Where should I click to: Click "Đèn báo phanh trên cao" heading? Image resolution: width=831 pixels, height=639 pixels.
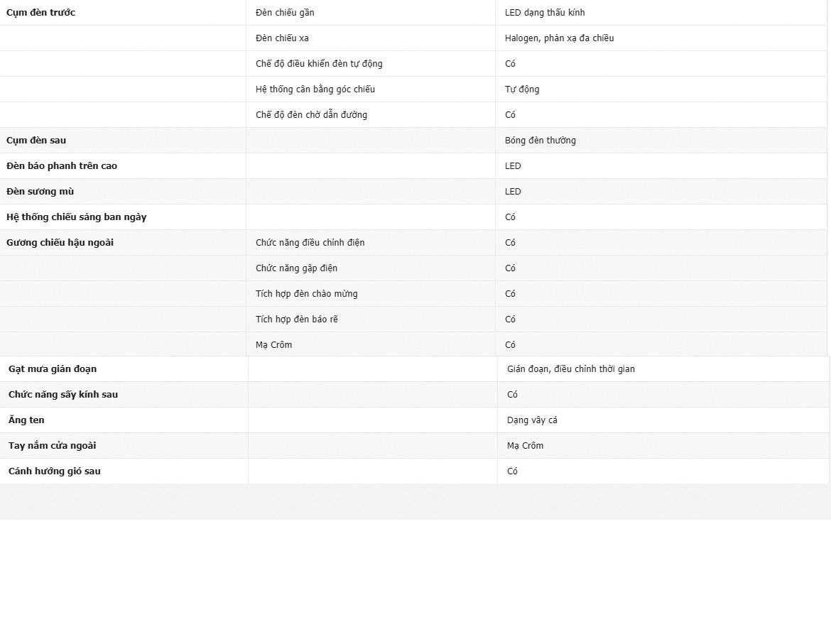point(62,166)
